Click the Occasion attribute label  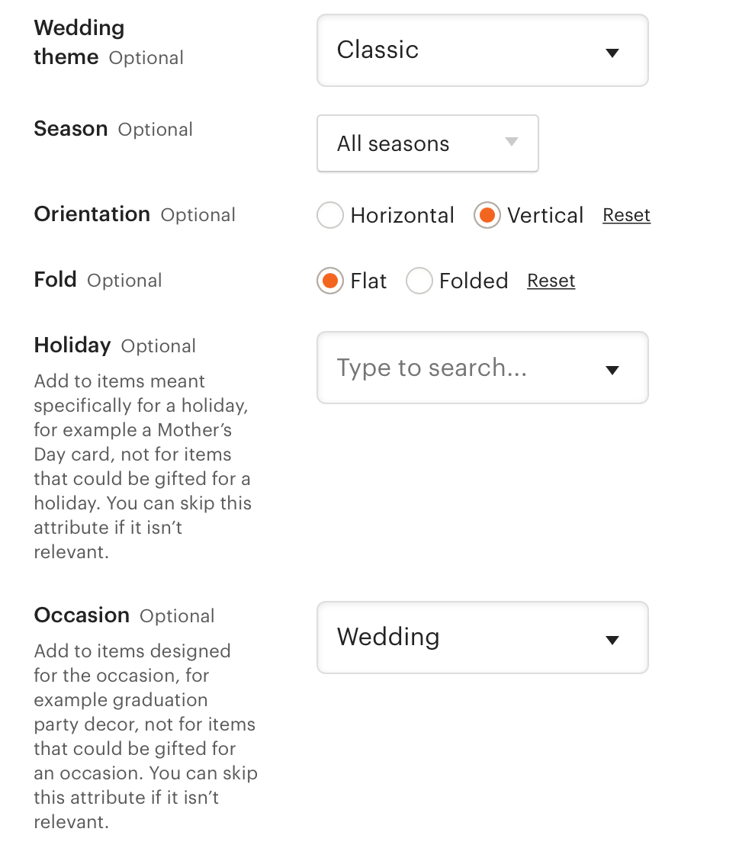point(81,615)
